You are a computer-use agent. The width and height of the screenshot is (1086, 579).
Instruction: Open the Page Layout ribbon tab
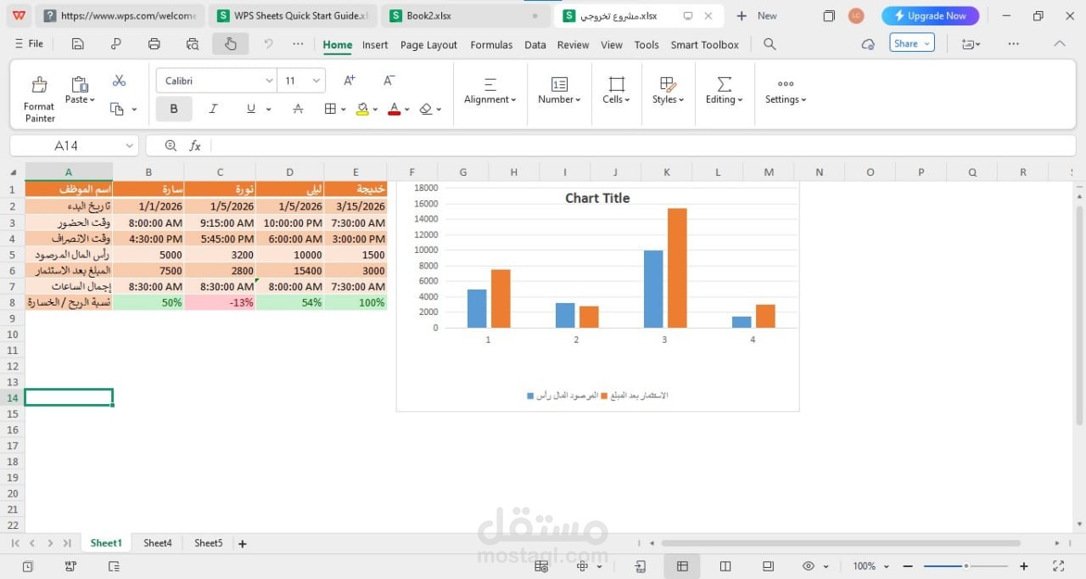pyautogui.click(x=428, y=45)
